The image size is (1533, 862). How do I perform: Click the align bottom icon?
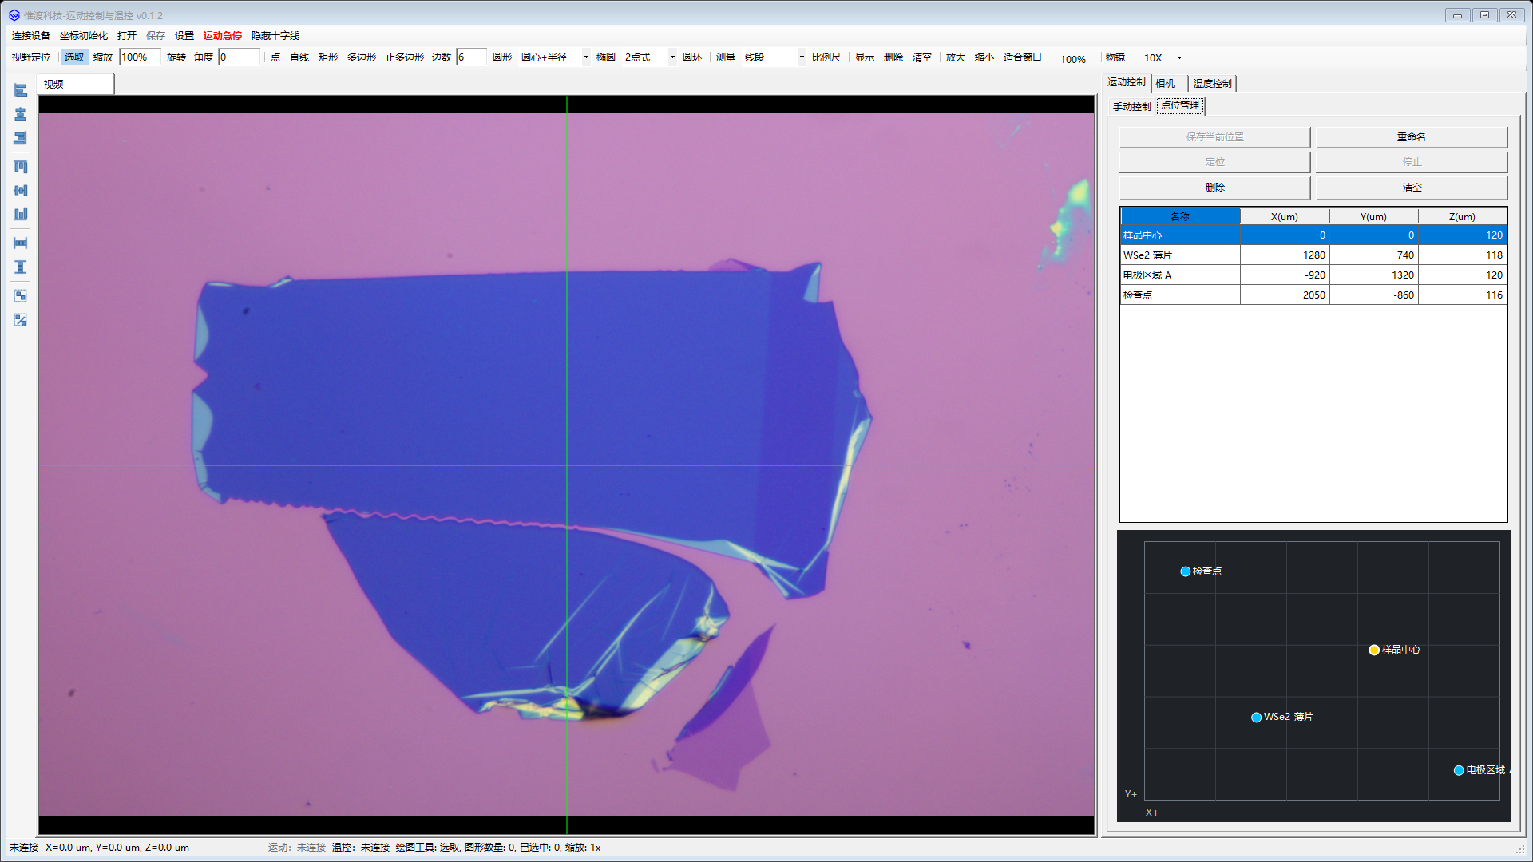click(x=21, y=215)
